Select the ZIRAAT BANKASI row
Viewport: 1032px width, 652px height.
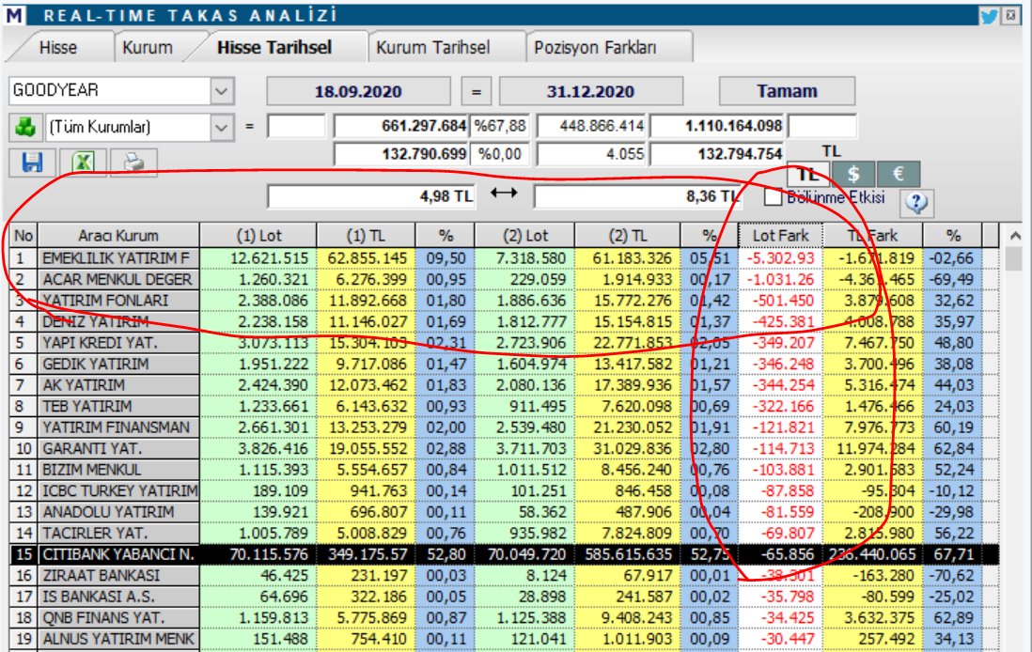pyautogui.click(x=118, y=575)
